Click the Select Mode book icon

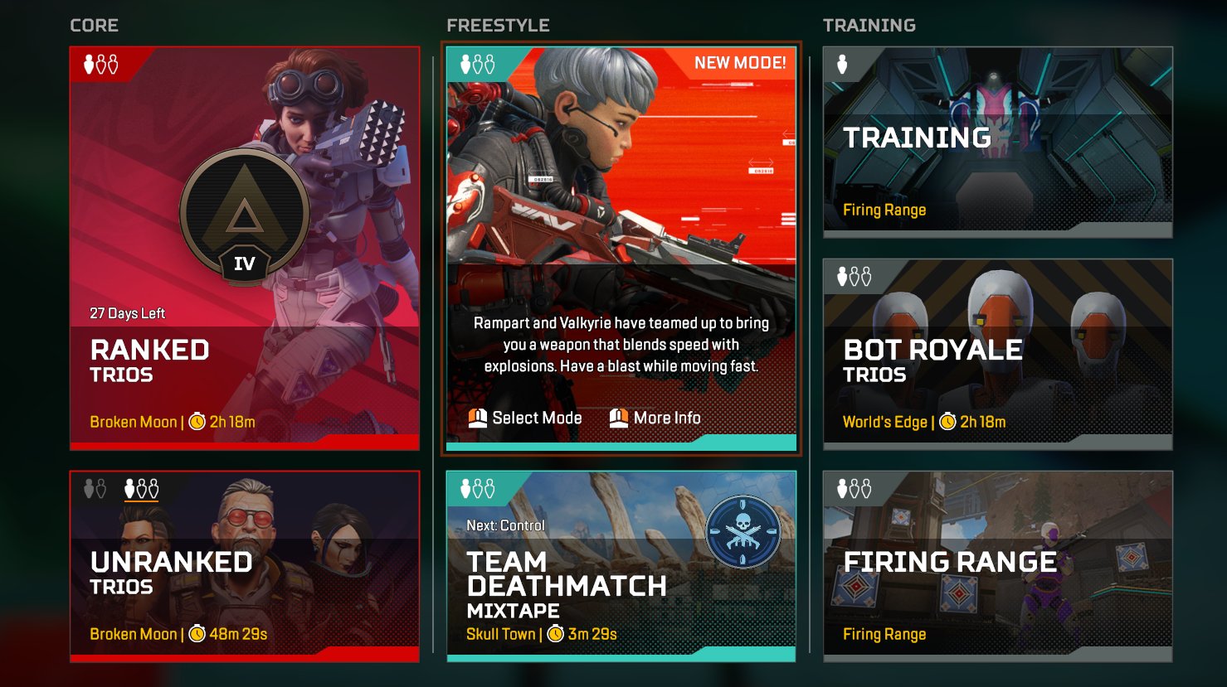pos(477,418)
